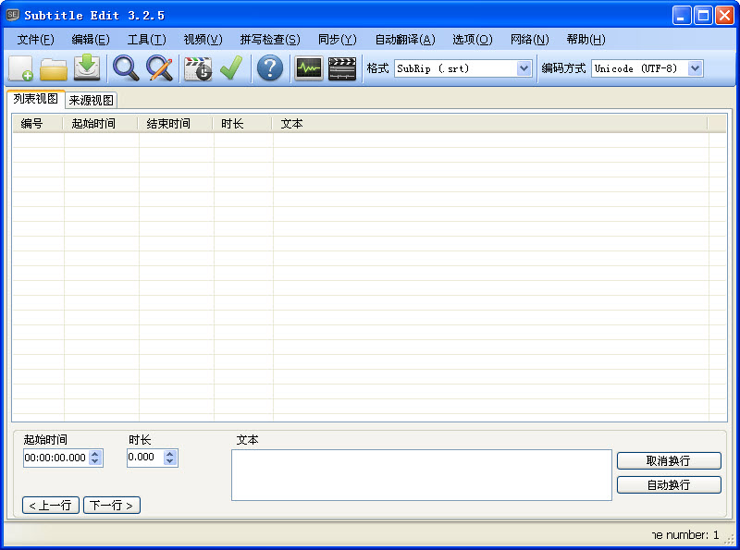Open Find with magnifier icon
The width and height of the screenshot is (740, 550).
[x=126, y=68]
